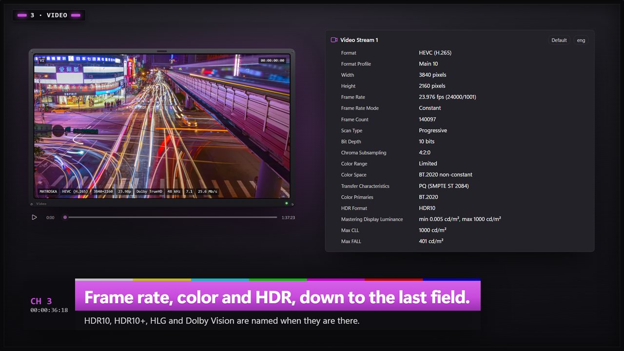
Task: Click the 00:00:36:18 timecode under CH 3
Action: click(x=49, y=310)
